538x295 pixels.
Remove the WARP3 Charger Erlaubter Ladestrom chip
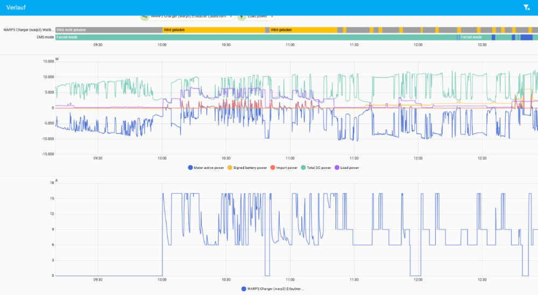tap(231, 16)
